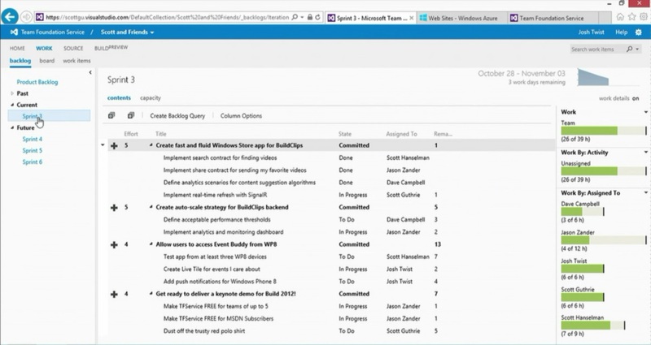Image resolution: width=651 pixels, height=345 pixels.
Task: Select Sprint 3 in the tree
Action: 49,116
